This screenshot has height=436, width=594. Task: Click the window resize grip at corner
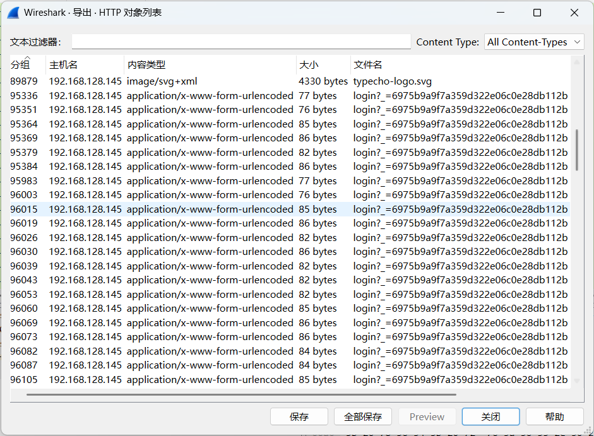point(588,430)
